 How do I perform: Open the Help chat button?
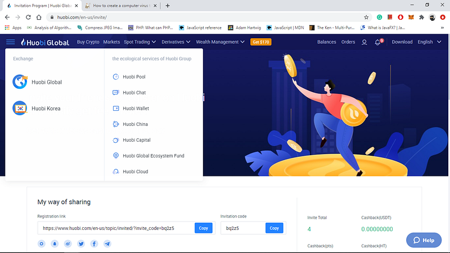[x=424, y=240]
